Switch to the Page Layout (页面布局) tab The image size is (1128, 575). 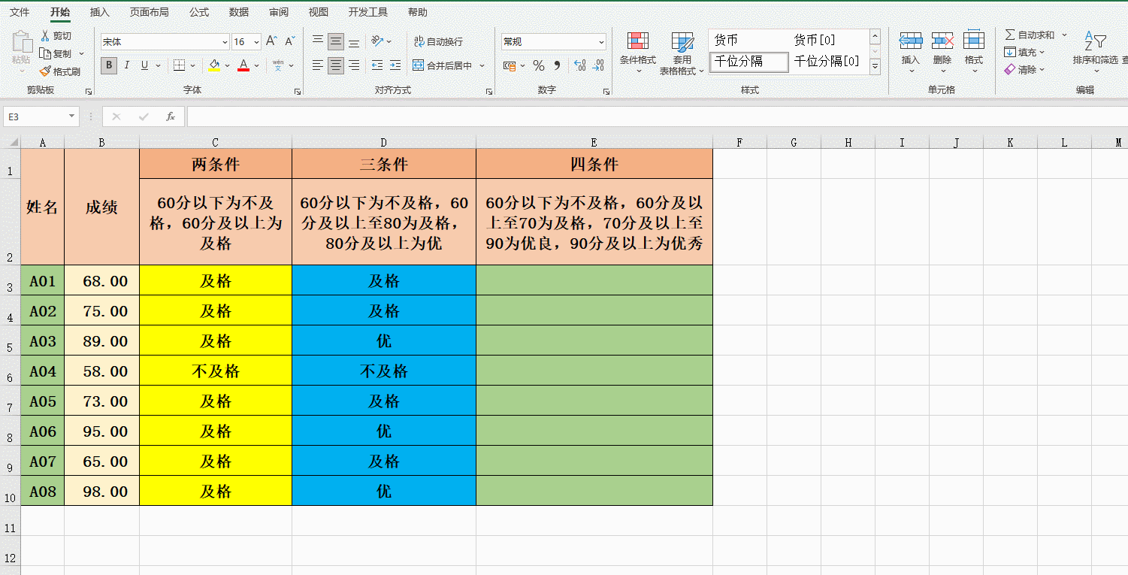coord(149,12)
